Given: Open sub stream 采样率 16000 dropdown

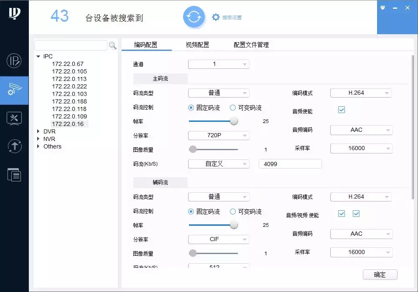Looking at the screenshot, I should (361, 252).
